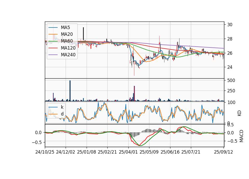Viewport: 249px width, 179px height.
Task: Click the 25/04/01 date axis label
Action: pos(128,152)
